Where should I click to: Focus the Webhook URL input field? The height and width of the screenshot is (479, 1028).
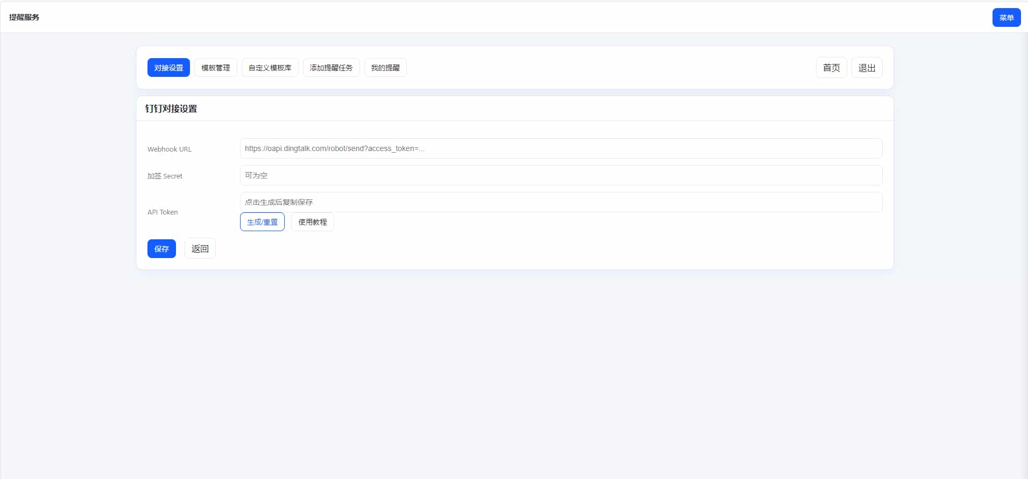(560, 148)
